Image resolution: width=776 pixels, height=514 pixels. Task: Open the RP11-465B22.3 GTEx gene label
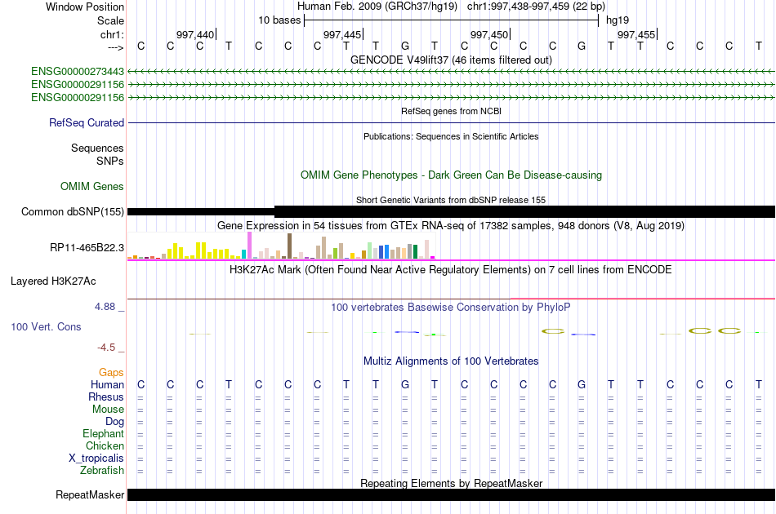pos(87,247)
